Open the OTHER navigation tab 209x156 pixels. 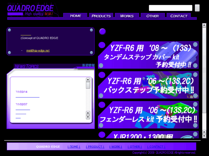(x=153, y=16)
